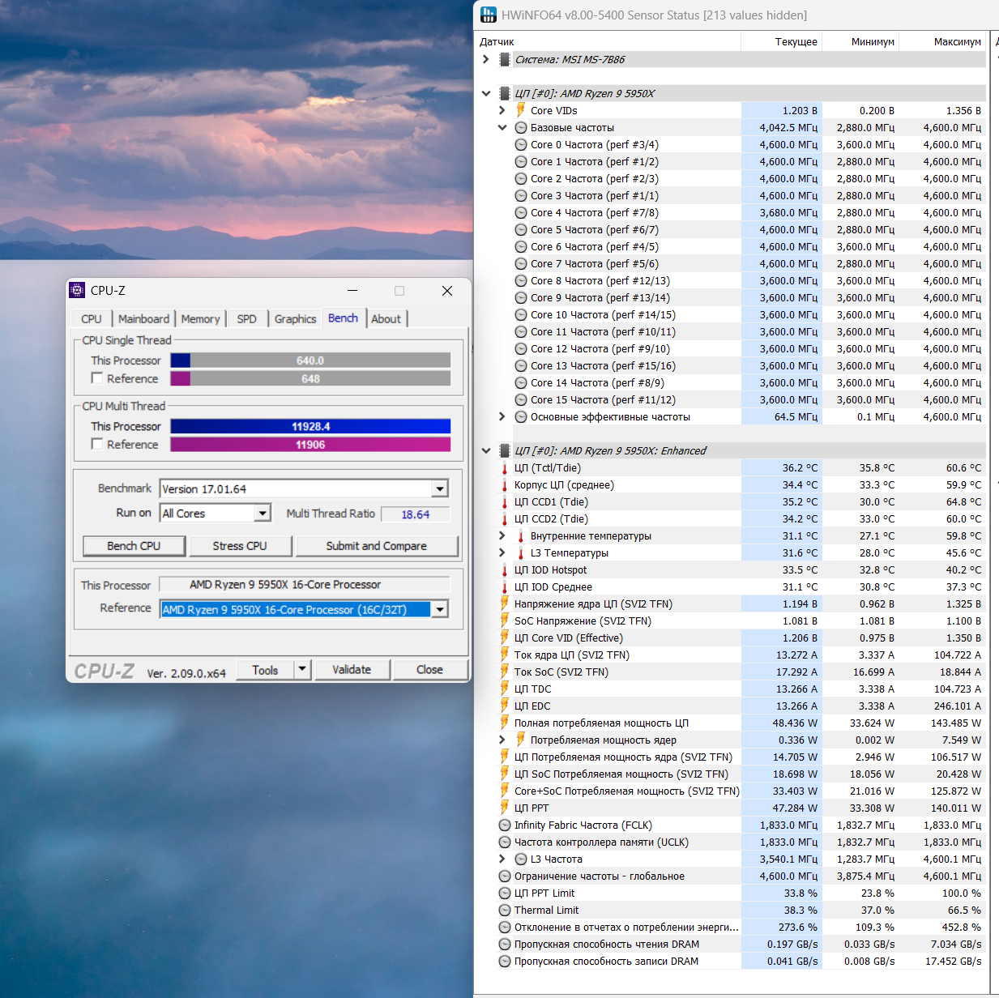Collapse the AMD Ryzen 9 5950X: Enhanced section

click(x=485, y=450)
